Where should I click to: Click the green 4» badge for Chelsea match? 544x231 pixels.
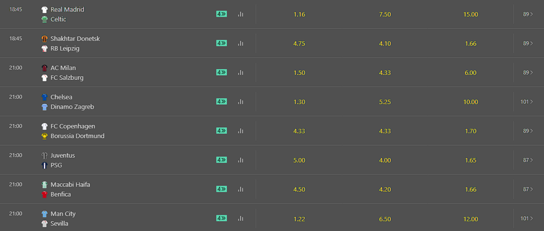(221, 101)
